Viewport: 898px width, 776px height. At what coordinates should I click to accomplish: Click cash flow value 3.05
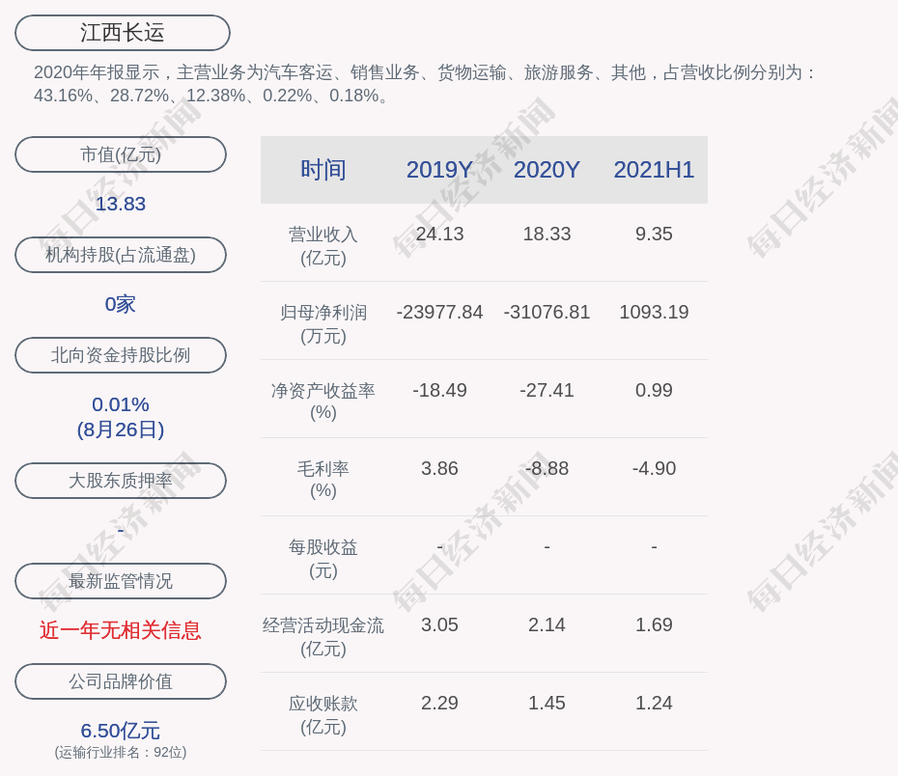(440, 624)
